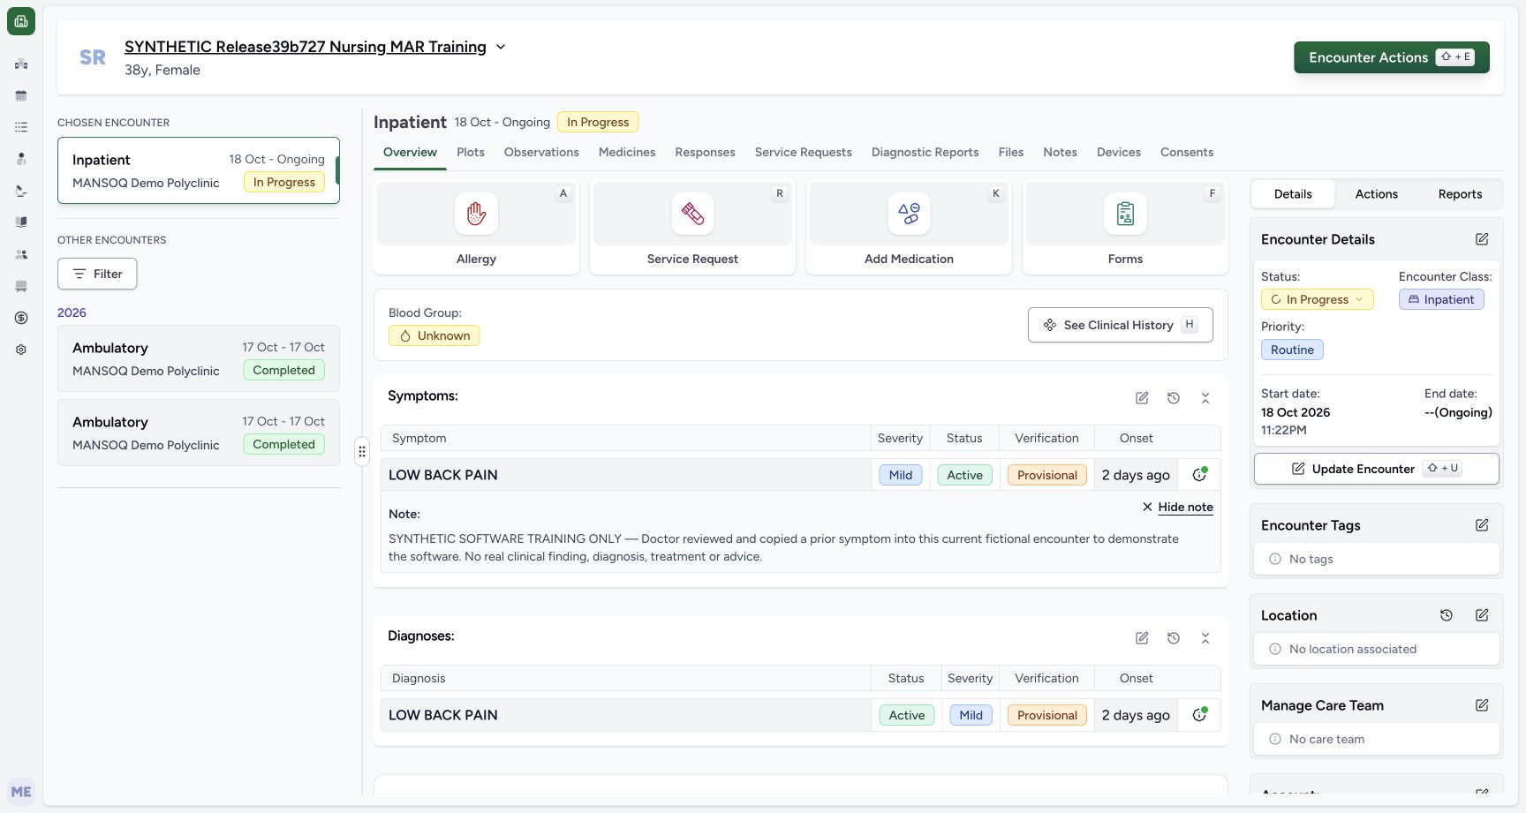Open the Filter for other encounters
Image resolution: width=1526 pixels, height=813 pixels.
97,274
